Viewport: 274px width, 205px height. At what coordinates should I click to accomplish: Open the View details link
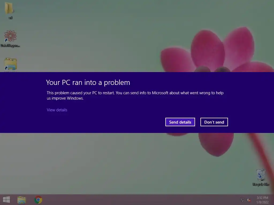(x=57, y=110)
